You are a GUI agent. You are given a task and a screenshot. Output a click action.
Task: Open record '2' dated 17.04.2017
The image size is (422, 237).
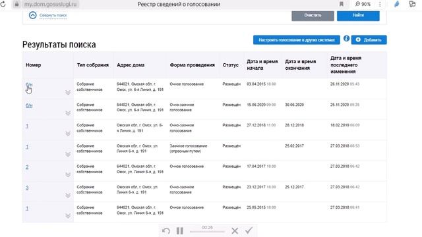click(x=27, y=167)
